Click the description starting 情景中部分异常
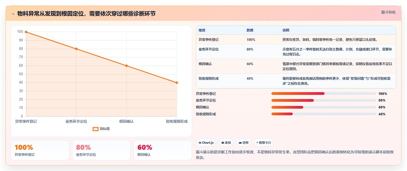407x171 pixels. (337, 66)
